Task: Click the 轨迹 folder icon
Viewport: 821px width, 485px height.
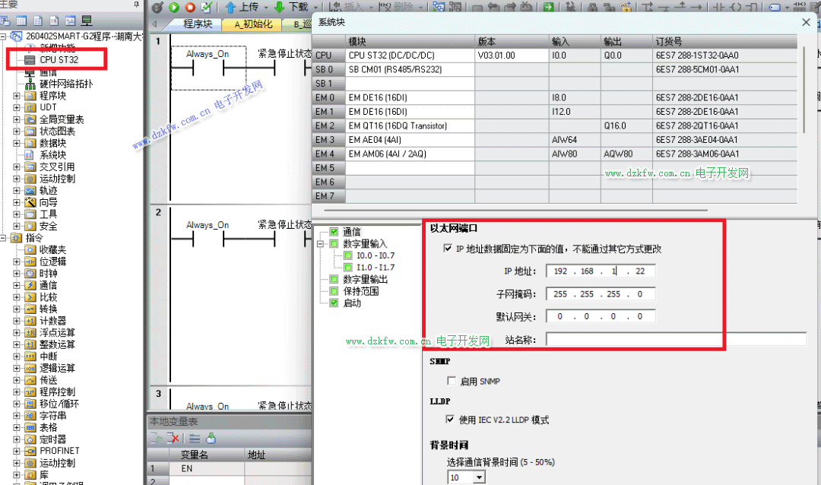Action: pyautogui.click(x=30, y=191)
